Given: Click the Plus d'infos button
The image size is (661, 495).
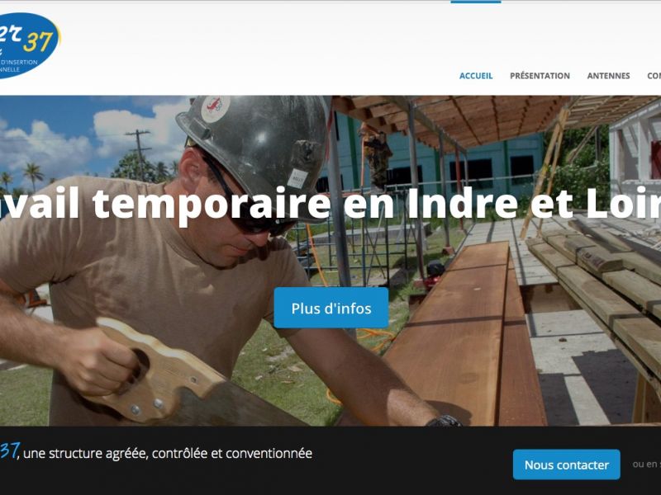Looking at the screenshot, I should [331, 308].
